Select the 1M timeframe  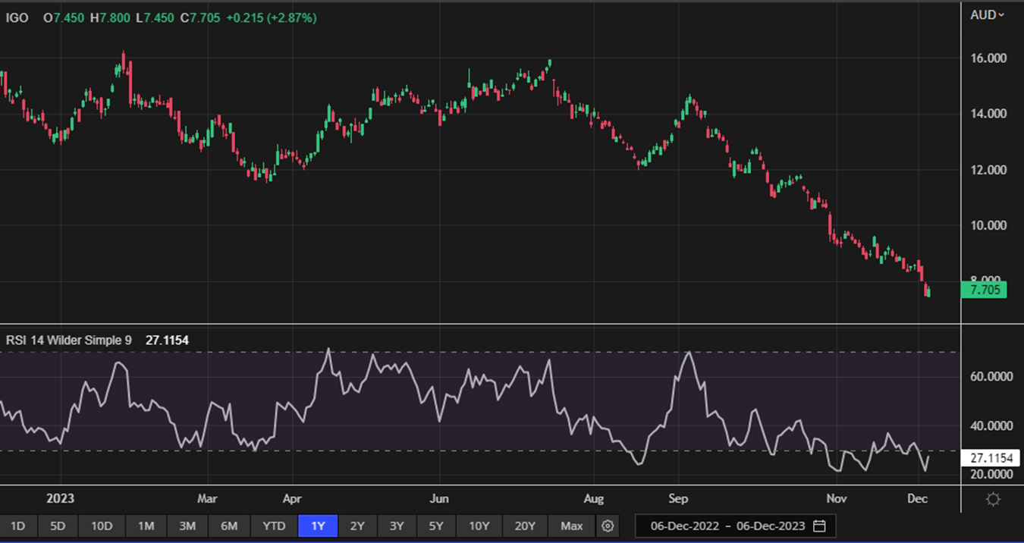146,526
